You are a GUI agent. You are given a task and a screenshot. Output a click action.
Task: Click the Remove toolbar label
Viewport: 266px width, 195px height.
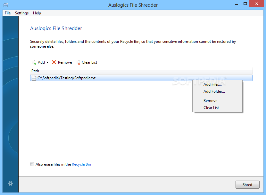[65, 62]
